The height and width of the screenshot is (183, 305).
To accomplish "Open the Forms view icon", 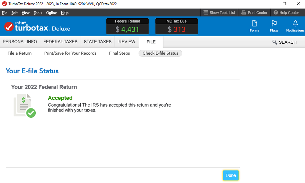I will tap(254, 26).
